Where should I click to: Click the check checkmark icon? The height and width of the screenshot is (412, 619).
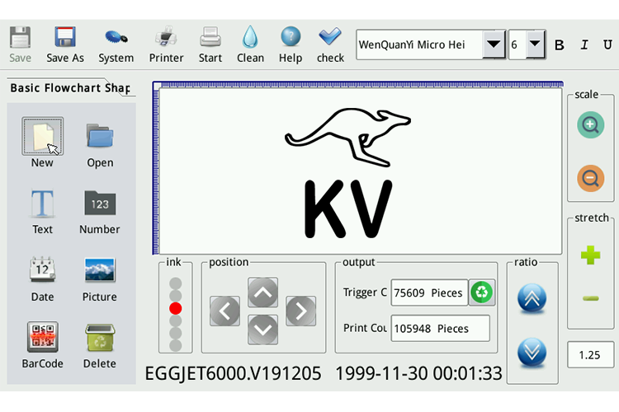click(330, 36)
